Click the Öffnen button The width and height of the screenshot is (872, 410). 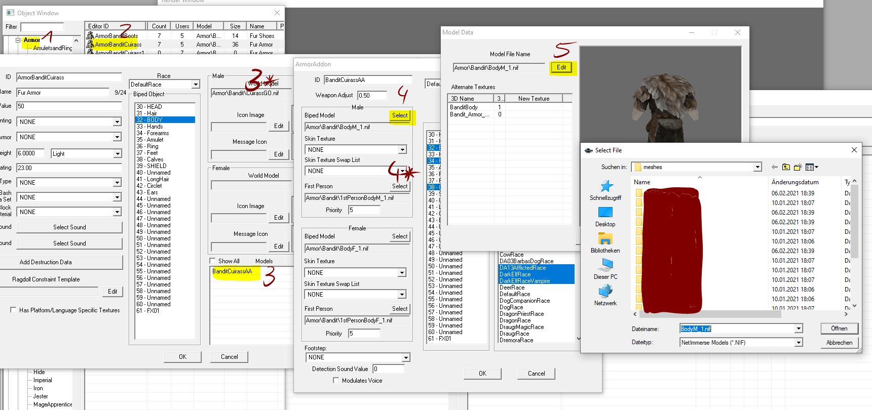(839, 329)
